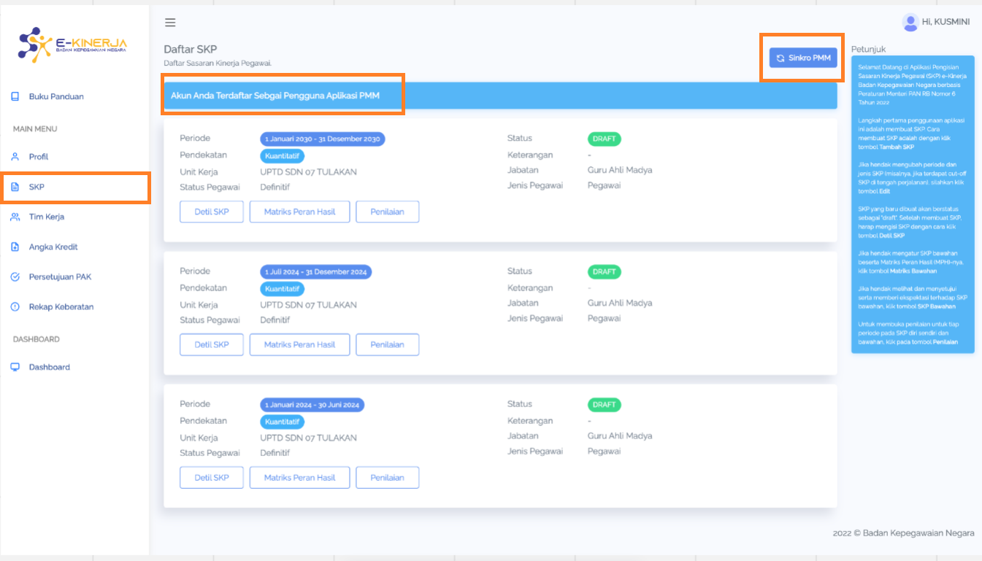Open Matriks Peran Hasil for Januari–Juni 2024
Viewport: 982px width, 561px height.
[x=299, y=477]
